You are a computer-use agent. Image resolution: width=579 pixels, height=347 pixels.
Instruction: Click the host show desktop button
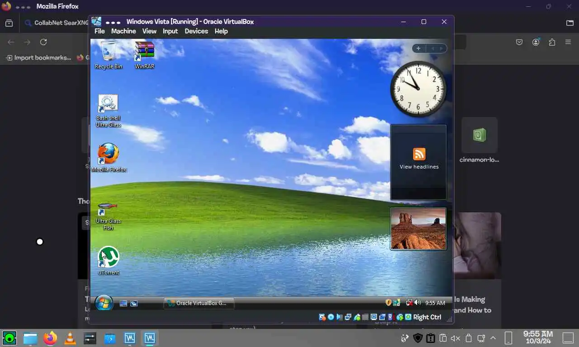click(x=568, y=338)
